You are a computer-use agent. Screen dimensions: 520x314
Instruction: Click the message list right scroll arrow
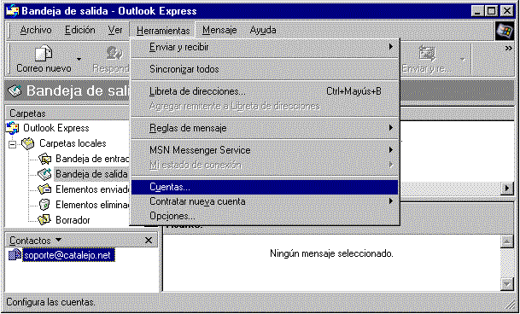(x=507, y=189)
